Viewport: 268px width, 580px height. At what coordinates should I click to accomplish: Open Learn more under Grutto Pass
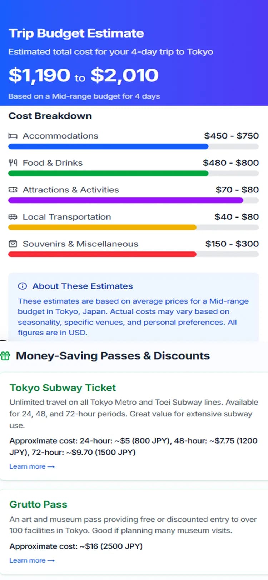tap(32, 560)
